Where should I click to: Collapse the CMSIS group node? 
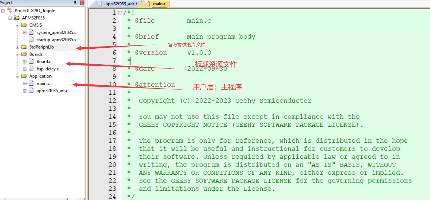pyautogui.click(x=18, y=25)
